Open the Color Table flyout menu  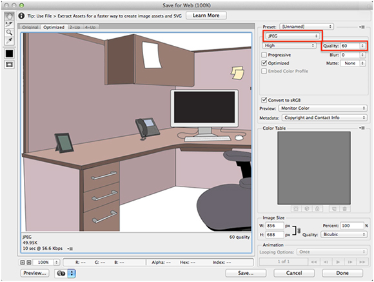point(362,128)
